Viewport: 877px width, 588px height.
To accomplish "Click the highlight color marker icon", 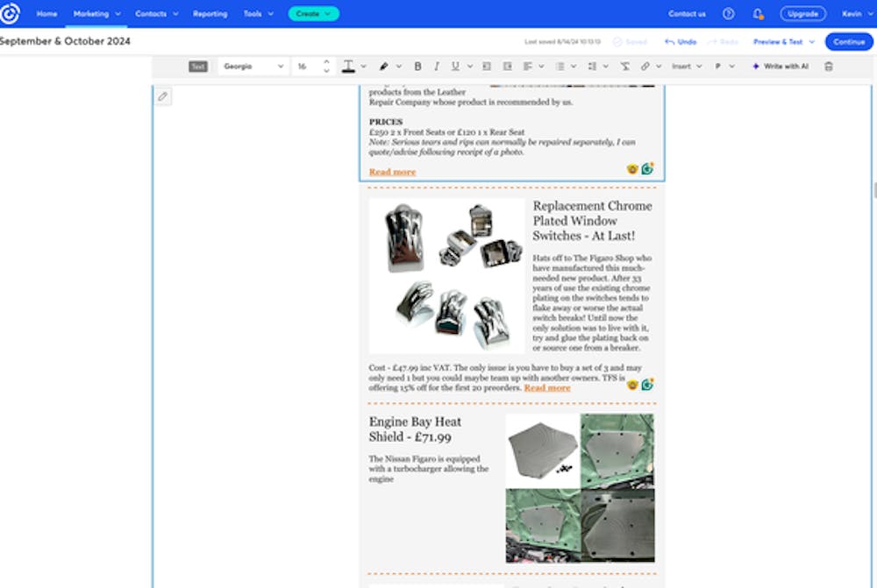I will click(x=384, y=67).
